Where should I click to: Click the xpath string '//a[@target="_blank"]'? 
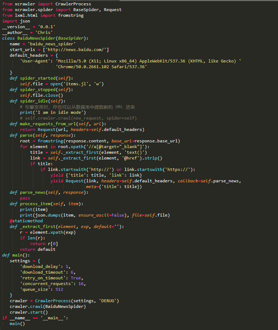click(114, 147)
